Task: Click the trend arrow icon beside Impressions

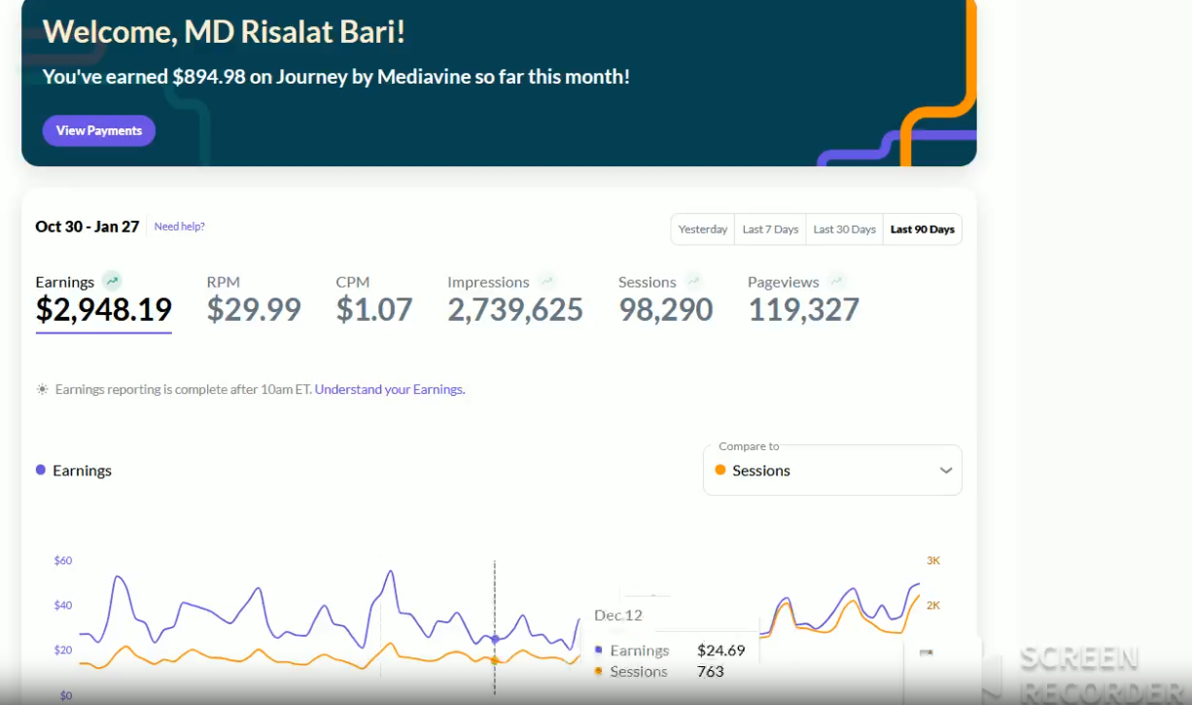Action: (x=547, y=281)
